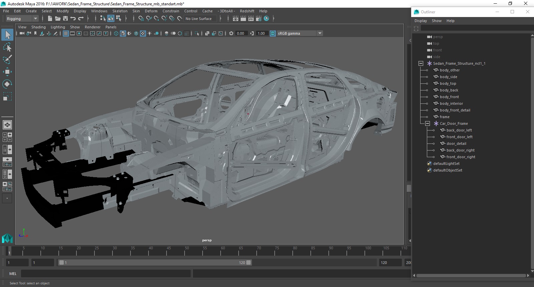The width and height of the screenshot is (534, 287).
Task: Toggle viewport grid display
Action: pyautogui.click(x=66, y=33)
